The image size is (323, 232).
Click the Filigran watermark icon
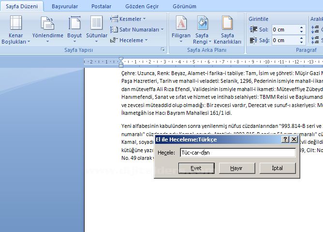[x=181, y=22]
